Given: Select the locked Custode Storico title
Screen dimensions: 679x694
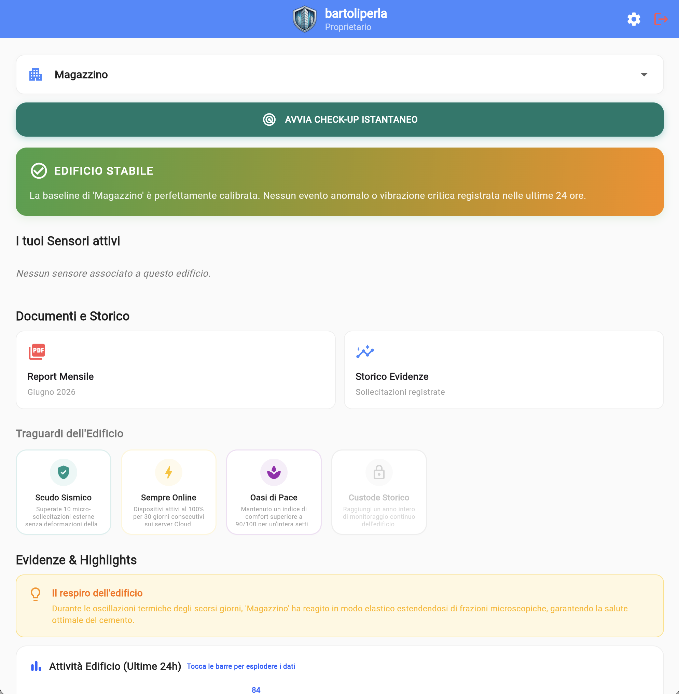Looking at the screenshot, I should pos(379,498).
